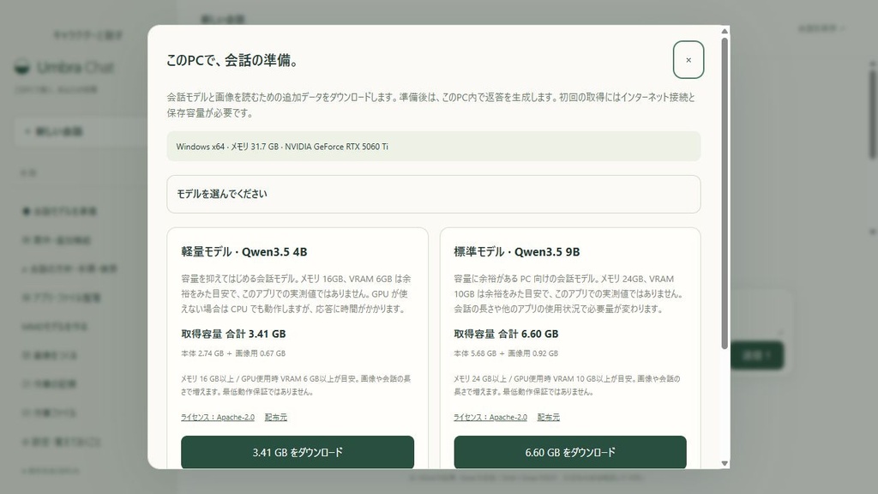Click the '本体 5.68 GB + 画像用 0.92 GB' breakdown
This screenshot has width=878, height=494.
click(x=506, y=353)
